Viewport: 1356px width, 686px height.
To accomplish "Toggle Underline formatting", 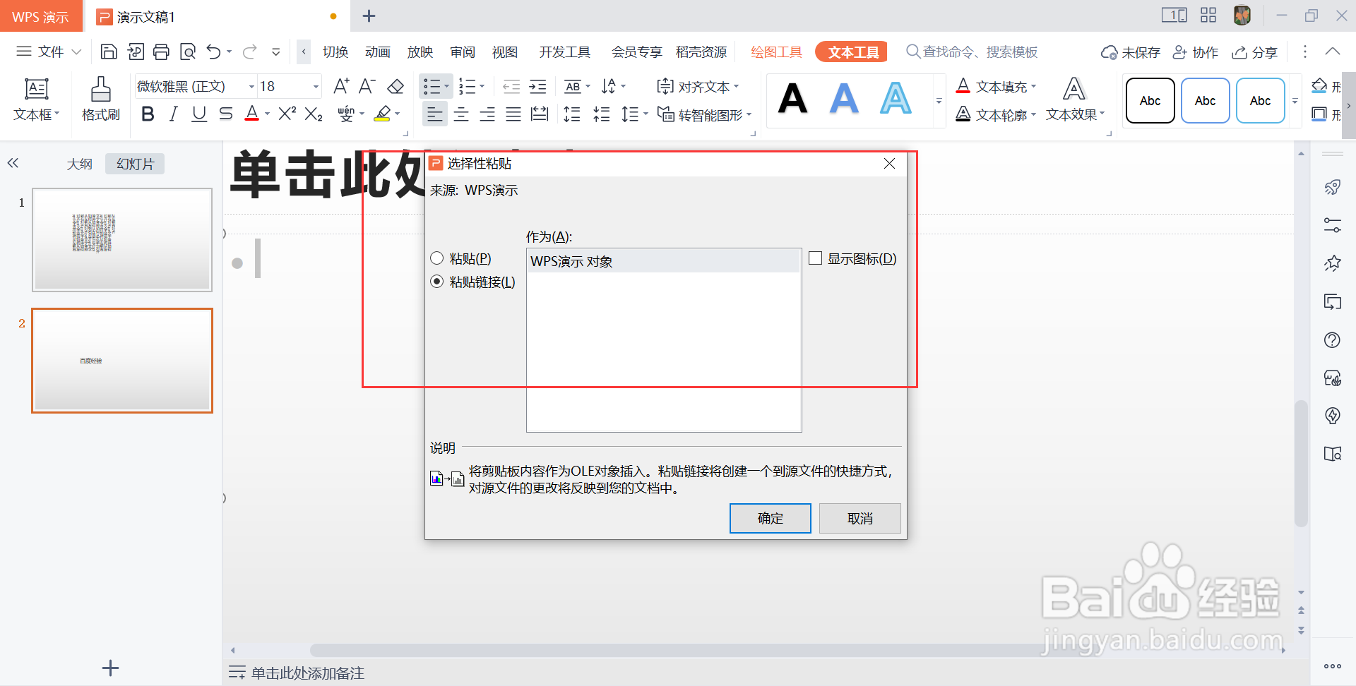I will point(199,114).
